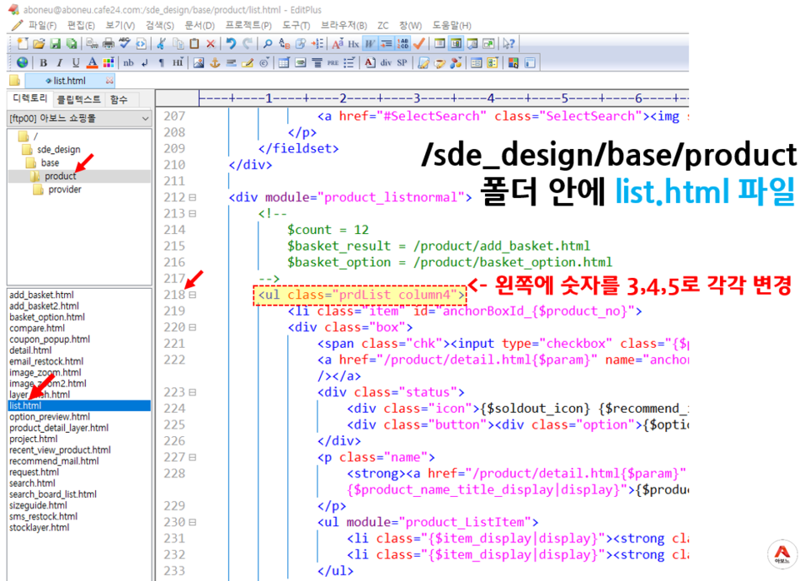Collapse code fold at line 213
This screenshot has width=805, height=581.
click(x=192, y=213)
